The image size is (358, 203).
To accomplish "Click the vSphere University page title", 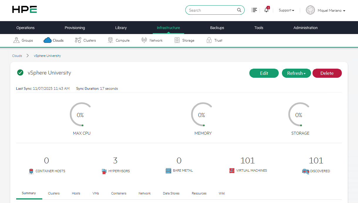I will (49, 73).
